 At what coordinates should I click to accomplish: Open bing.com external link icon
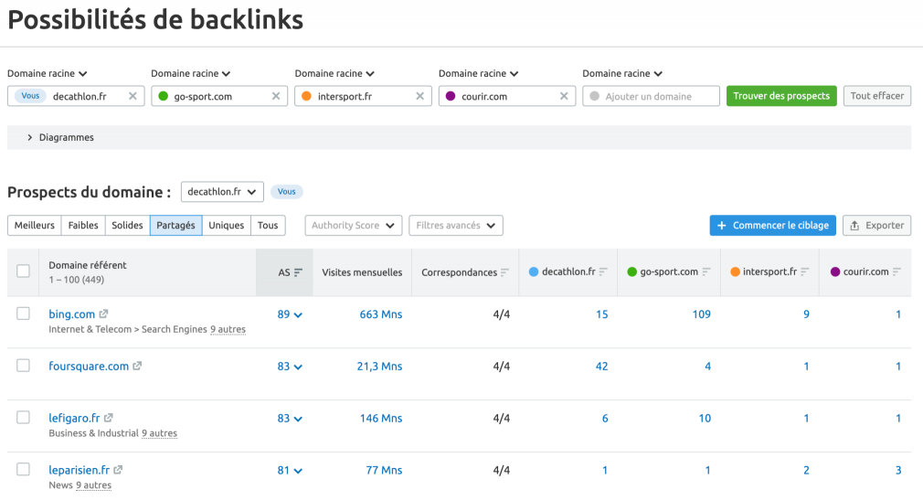click(x=103, y=314)
